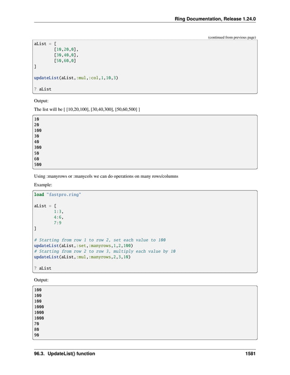The width and height of the screenshot is (290, 375).
Task: Click the 'Example:' label
Action: click(x=43, y=185)
